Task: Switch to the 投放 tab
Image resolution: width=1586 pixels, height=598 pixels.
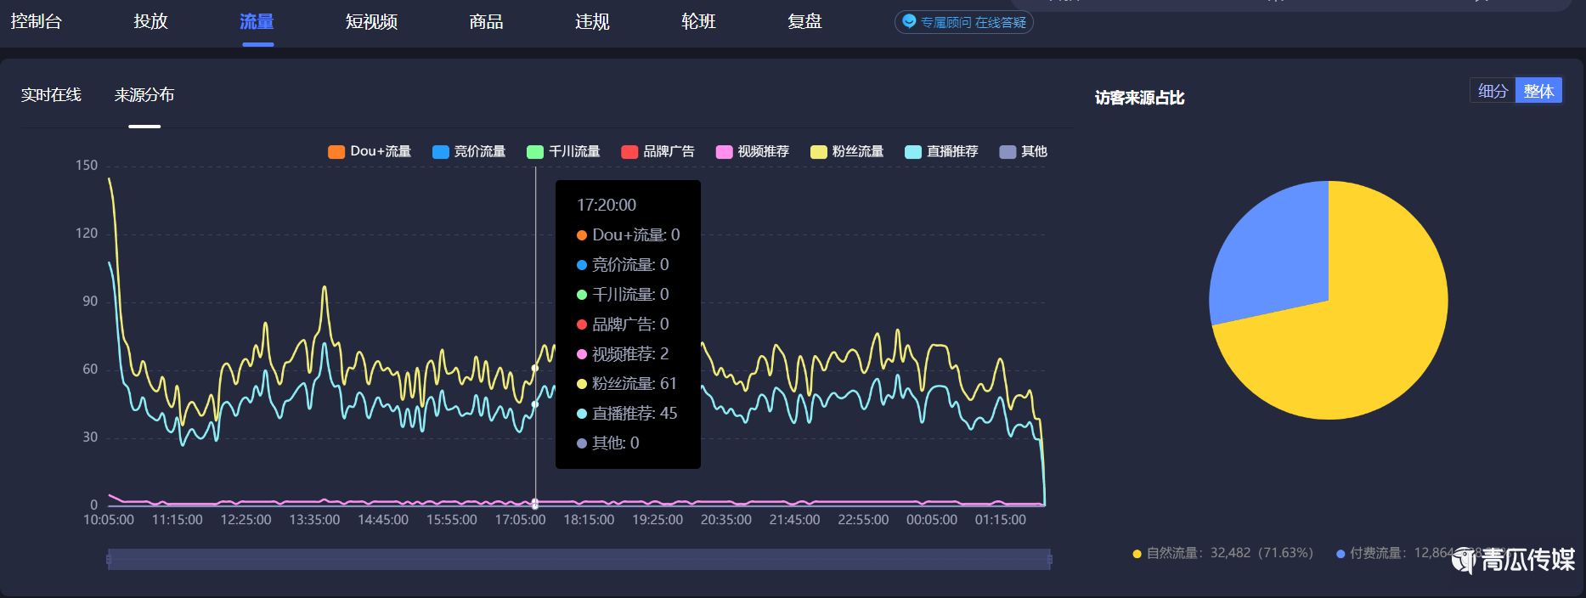Action: pyautogui.click(x=150, y=21)
